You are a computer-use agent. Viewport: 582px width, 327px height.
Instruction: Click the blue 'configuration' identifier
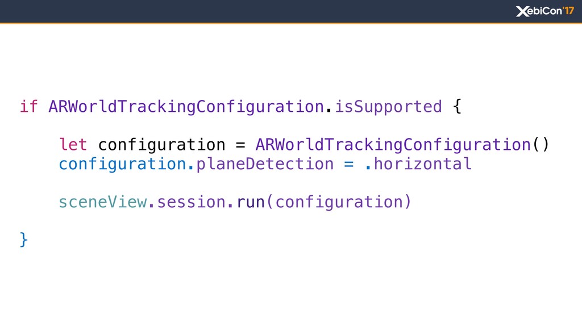click(x=123, y=164)
